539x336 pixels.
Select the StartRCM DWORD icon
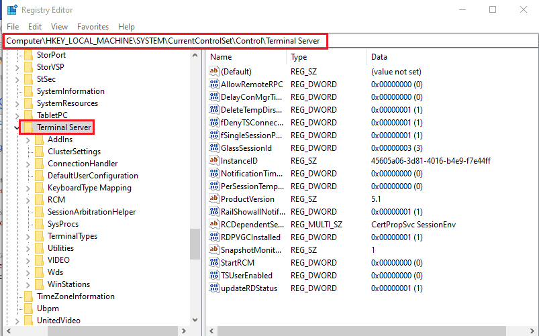214,262
